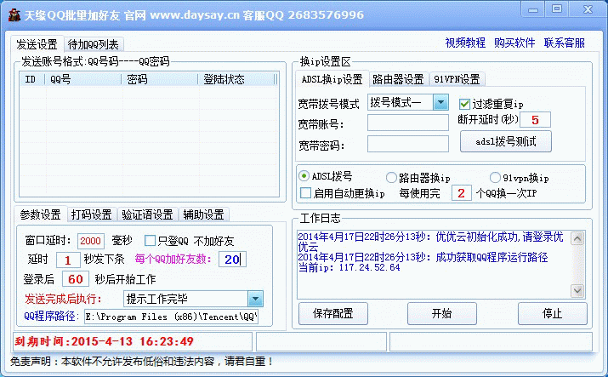Image resolution: width=608 pixels, height=377 pixels.
Task: Enable the 启用自动更换ip checkbox
Action: click(x=305, y=193)
